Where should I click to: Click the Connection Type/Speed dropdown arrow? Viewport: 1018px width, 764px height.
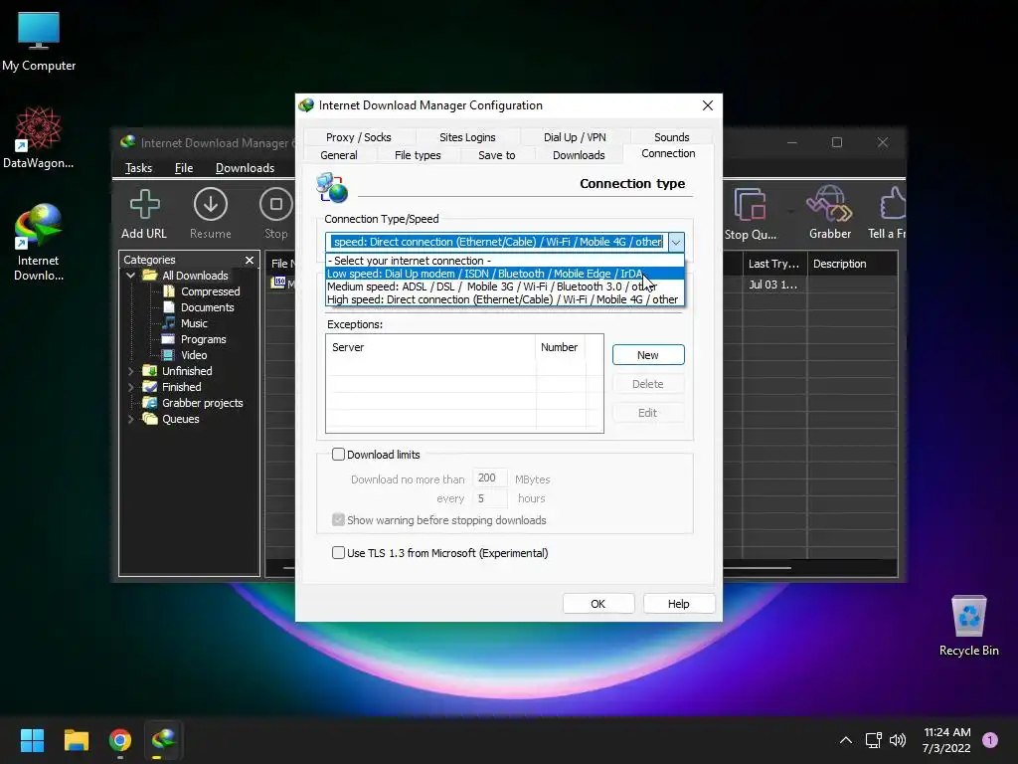click(676, 243)
